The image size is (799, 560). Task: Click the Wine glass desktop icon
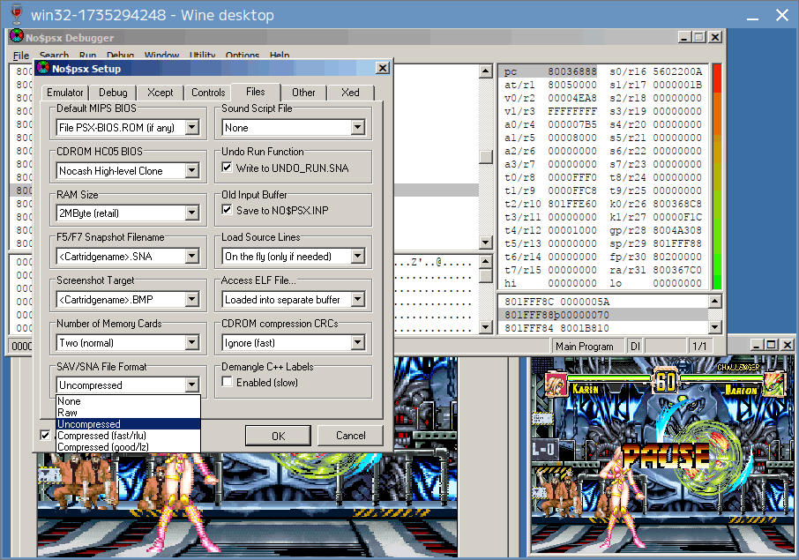pos(16,14)
